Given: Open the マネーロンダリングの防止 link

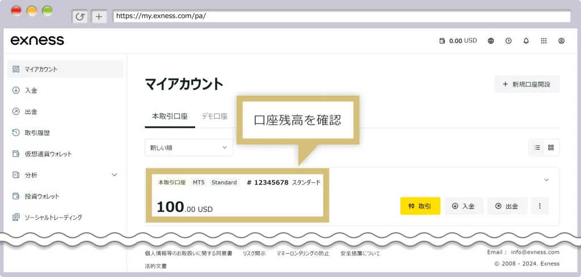Looking at the screenshot, I should (303, 253).
